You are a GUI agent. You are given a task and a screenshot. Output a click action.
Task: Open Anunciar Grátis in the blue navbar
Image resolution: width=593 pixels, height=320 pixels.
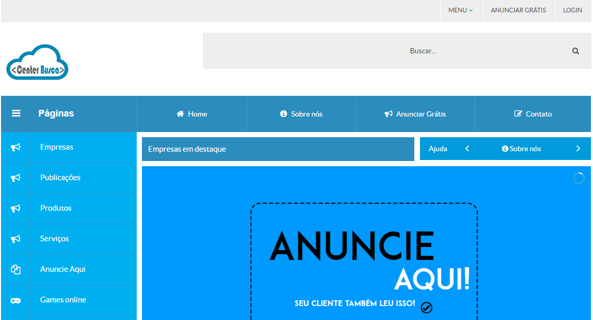415,114
